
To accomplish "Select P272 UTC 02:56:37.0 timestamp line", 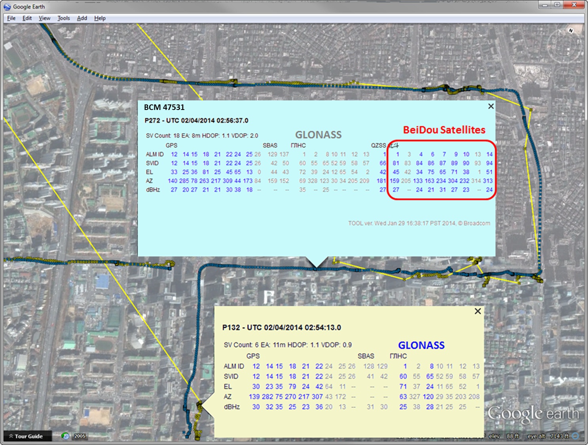I will 196,120.
